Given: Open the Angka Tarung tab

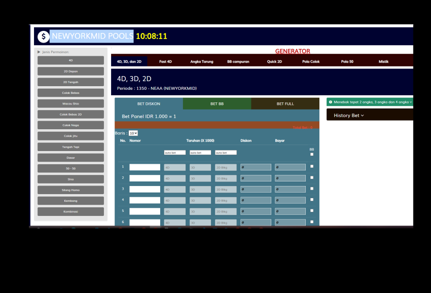Looking at the screenshot, I should coord(202,61).
